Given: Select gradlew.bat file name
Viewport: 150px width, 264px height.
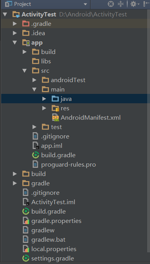Looking at the screenshot, I should click(49, 240).
